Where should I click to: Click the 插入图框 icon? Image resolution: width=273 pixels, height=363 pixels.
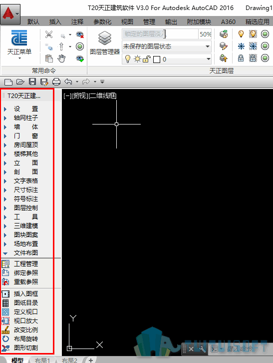pyautogui.click(x=5, y=294)
